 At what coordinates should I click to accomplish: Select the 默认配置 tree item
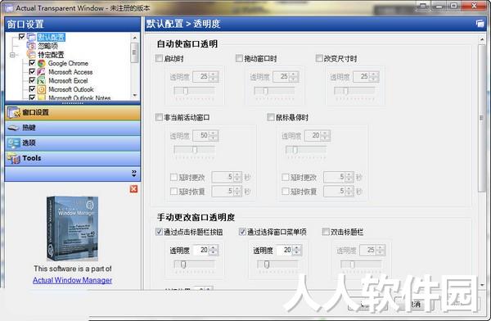point(52,38)
